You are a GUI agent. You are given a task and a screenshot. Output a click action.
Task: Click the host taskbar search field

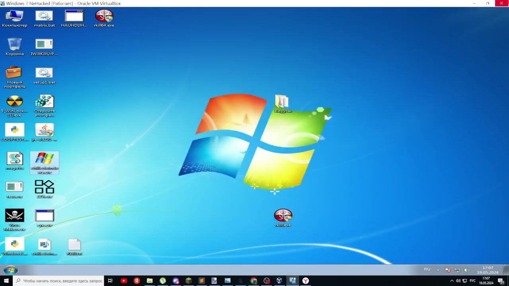(x=58, y=281)
